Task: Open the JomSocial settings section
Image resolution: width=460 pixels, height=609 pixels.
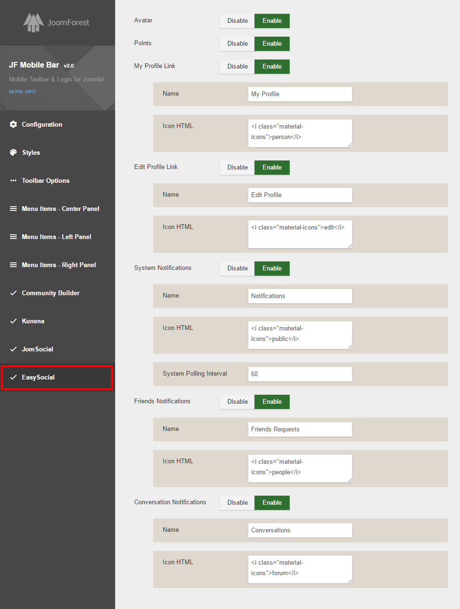Action: [38, 349]
